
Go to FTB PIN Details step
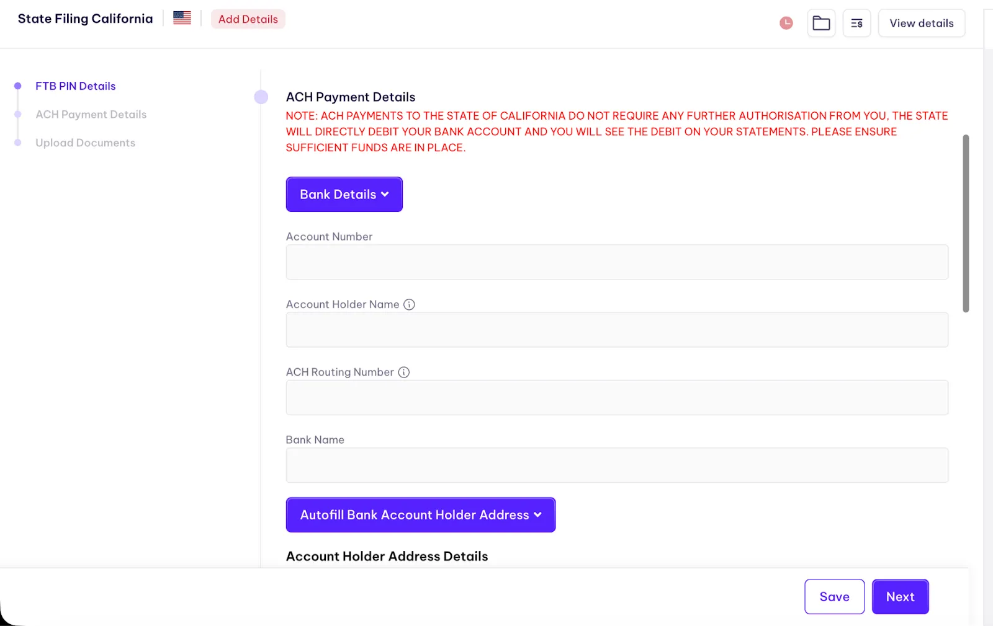76,86
